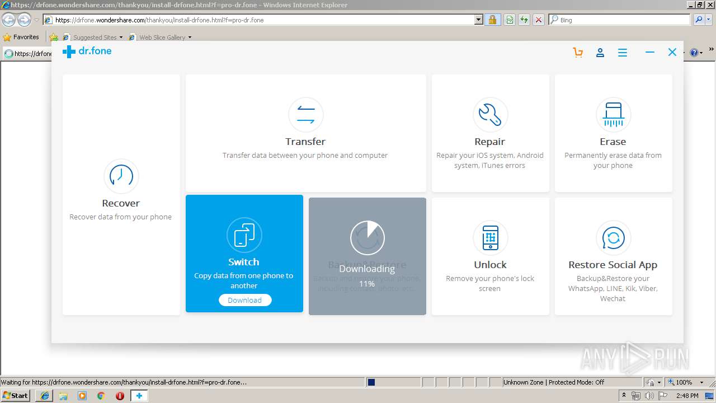Click the network tray icon
Image resolution: width=716 pixels, height=403 pixels.
pos(636,396)
